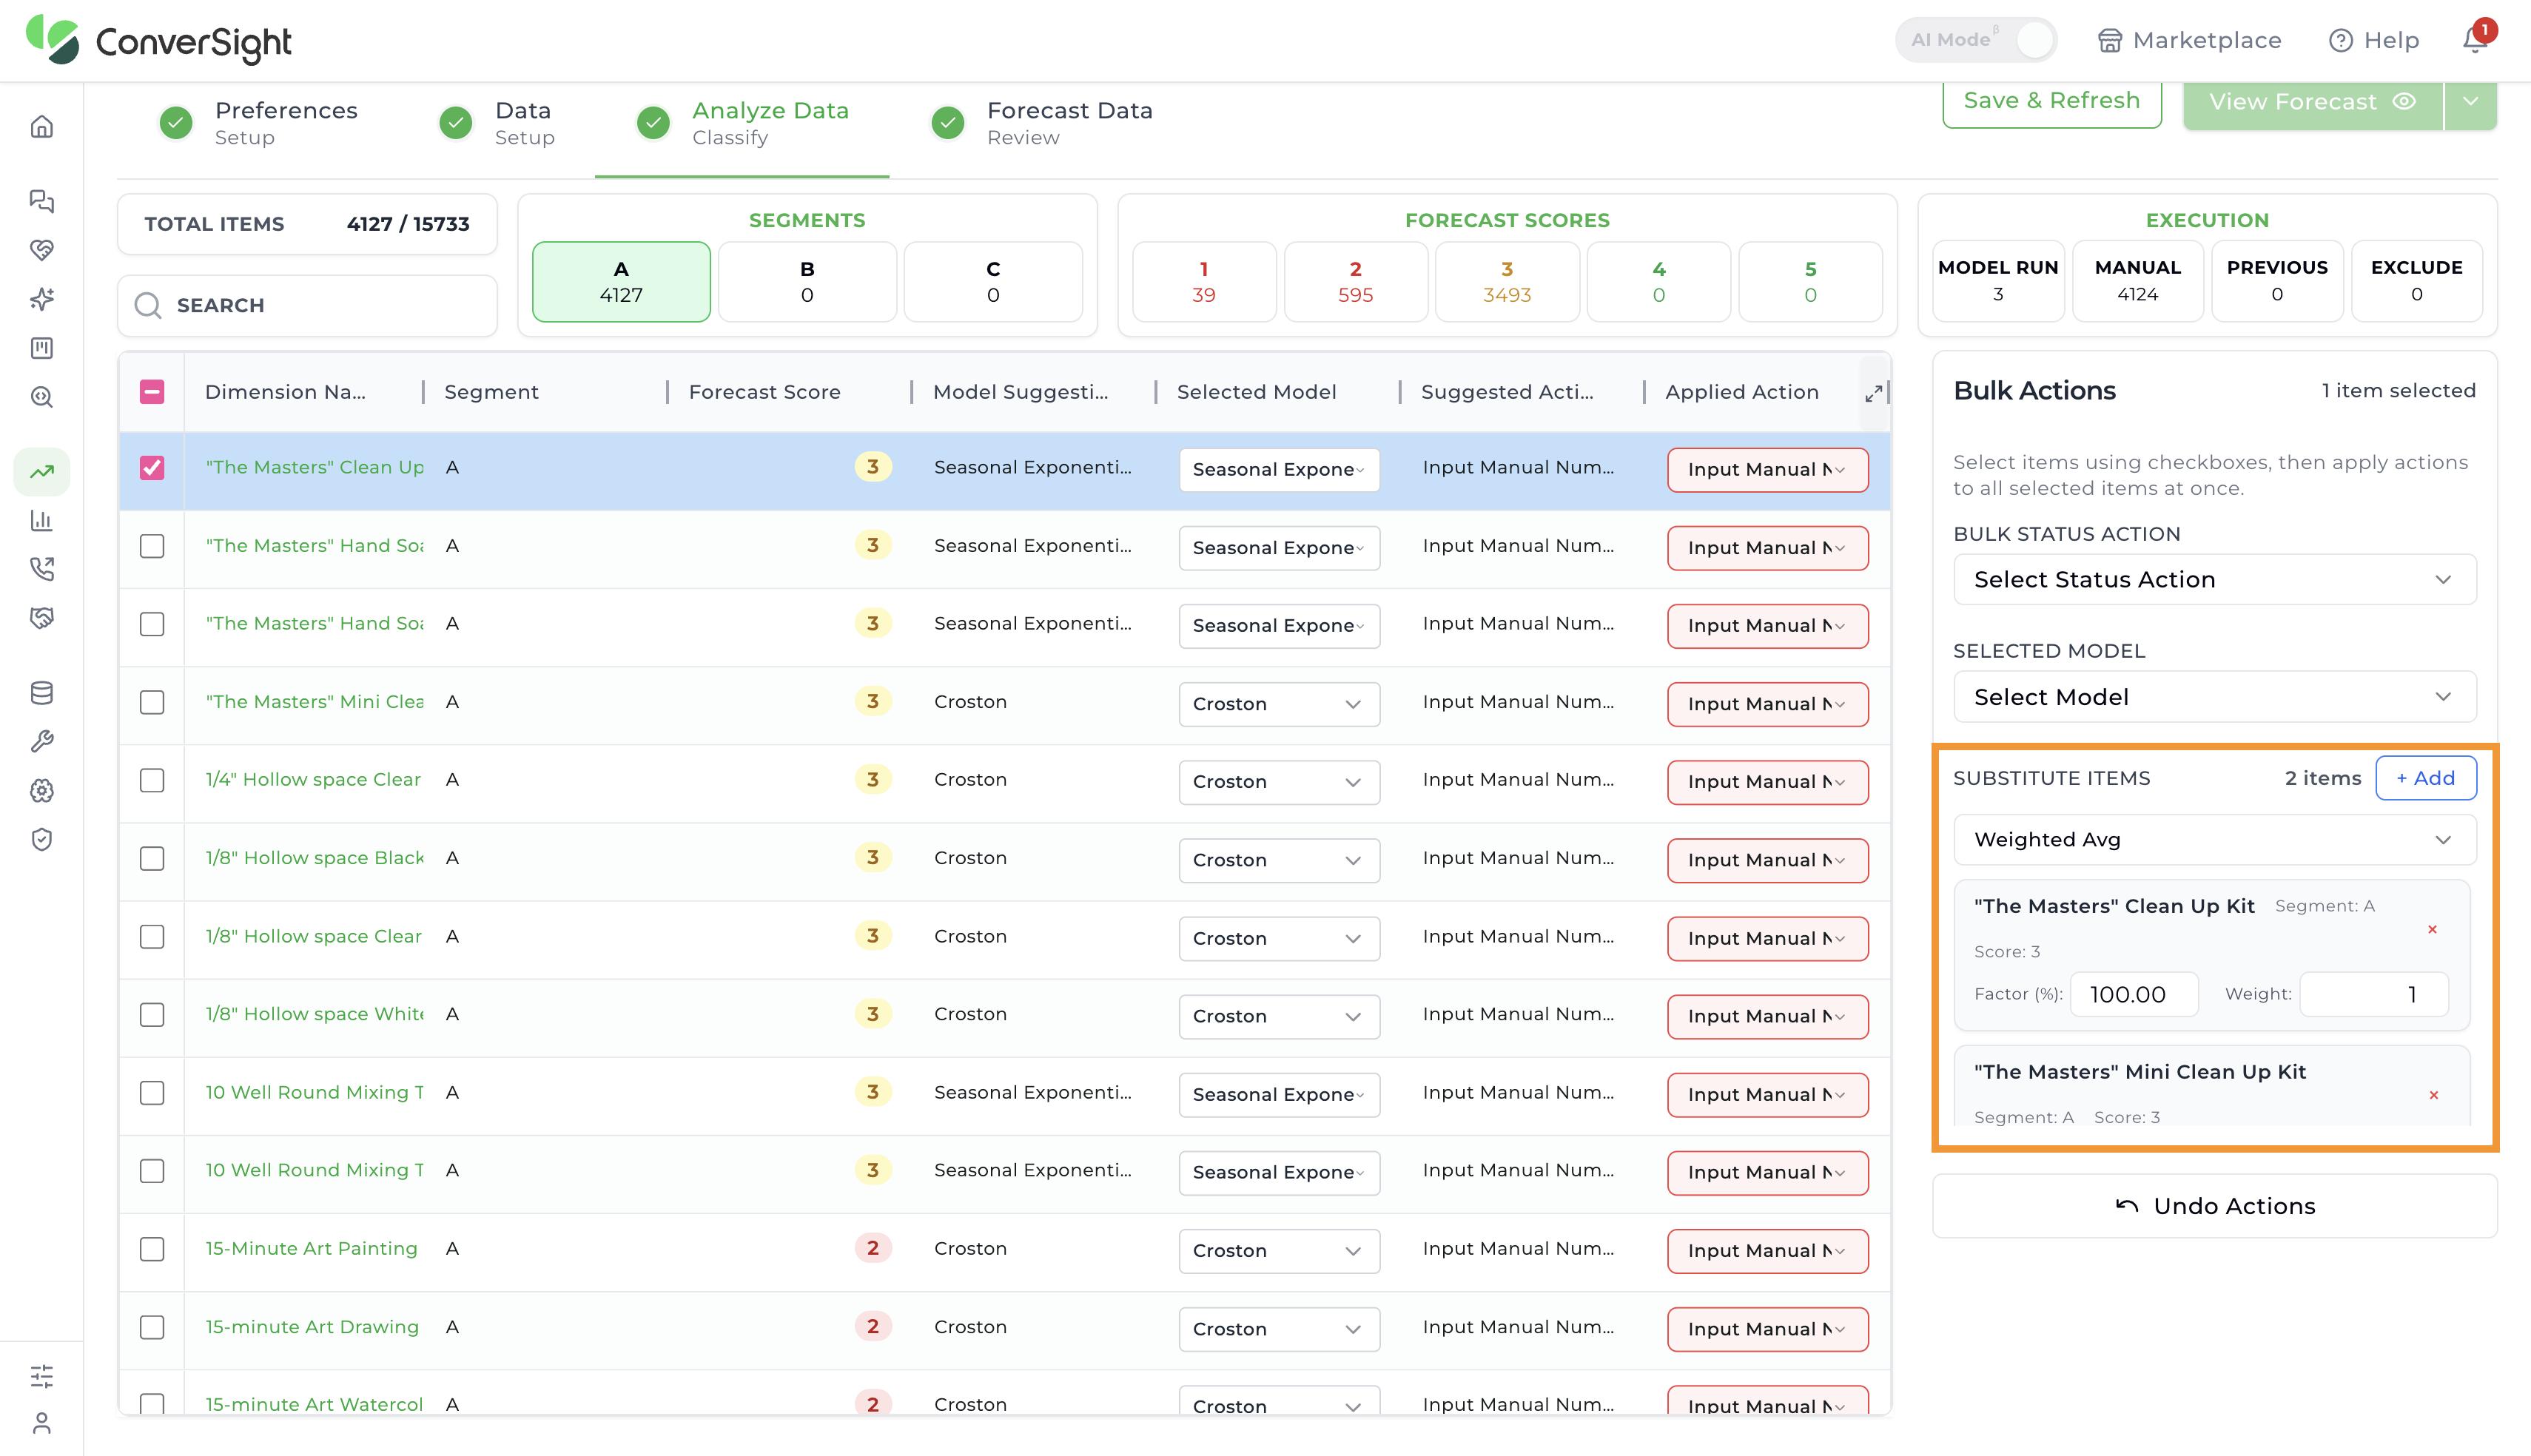This screenshot has width=2531, height=1456.
Task: Open the wrench tools sidebar icon
Action: [x=41, y=741]
